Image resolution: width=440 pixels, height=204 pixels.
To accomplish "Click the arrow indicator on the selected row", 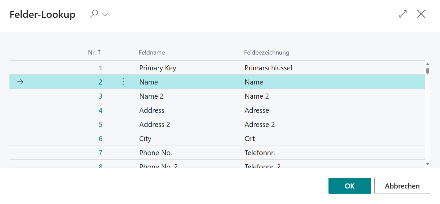I will tap(20, 82).
